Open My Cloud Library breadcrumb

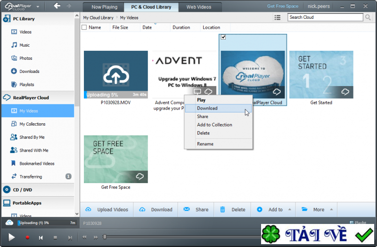(x=98, y=18)
